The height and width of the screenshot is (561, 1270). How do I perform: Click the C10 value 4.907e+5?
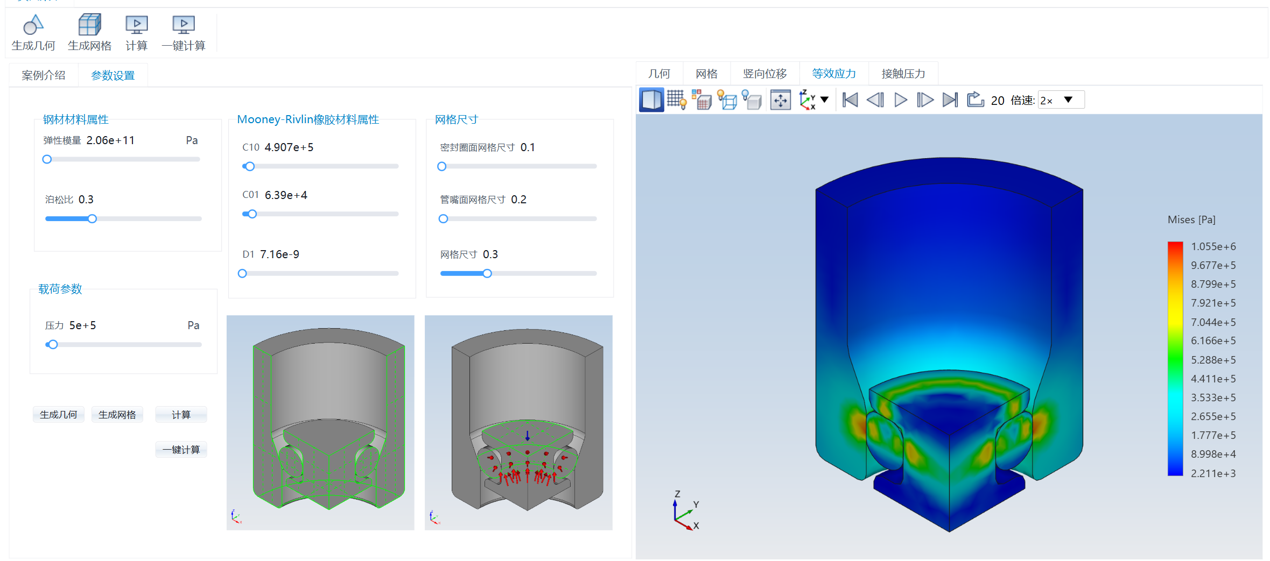(289, 147)
